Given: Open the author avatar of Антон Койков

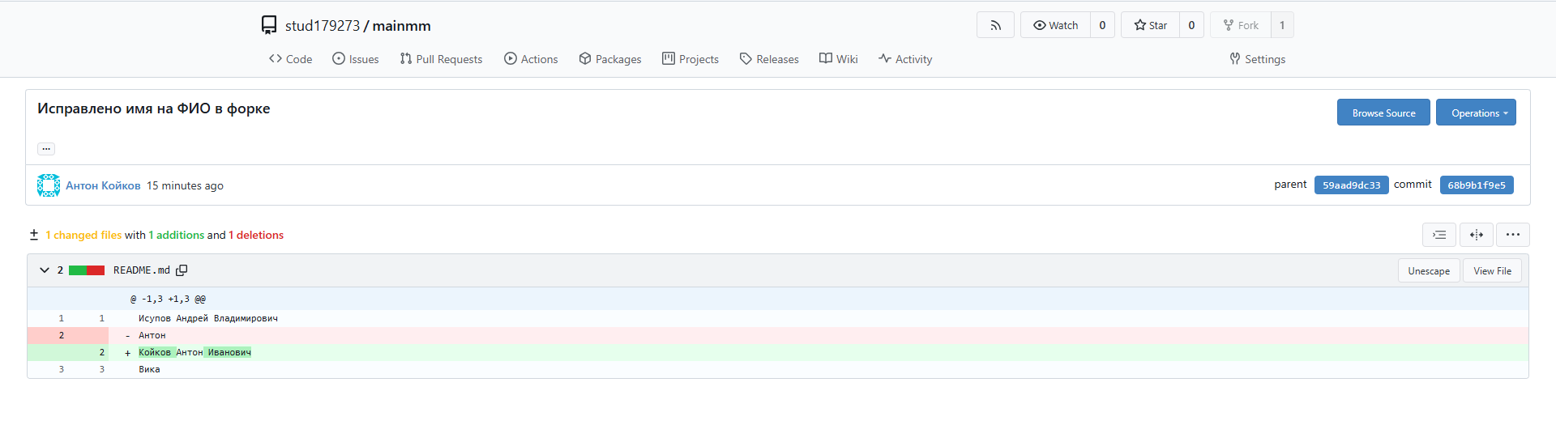Looking at the screenshot, I should [49, 185].
